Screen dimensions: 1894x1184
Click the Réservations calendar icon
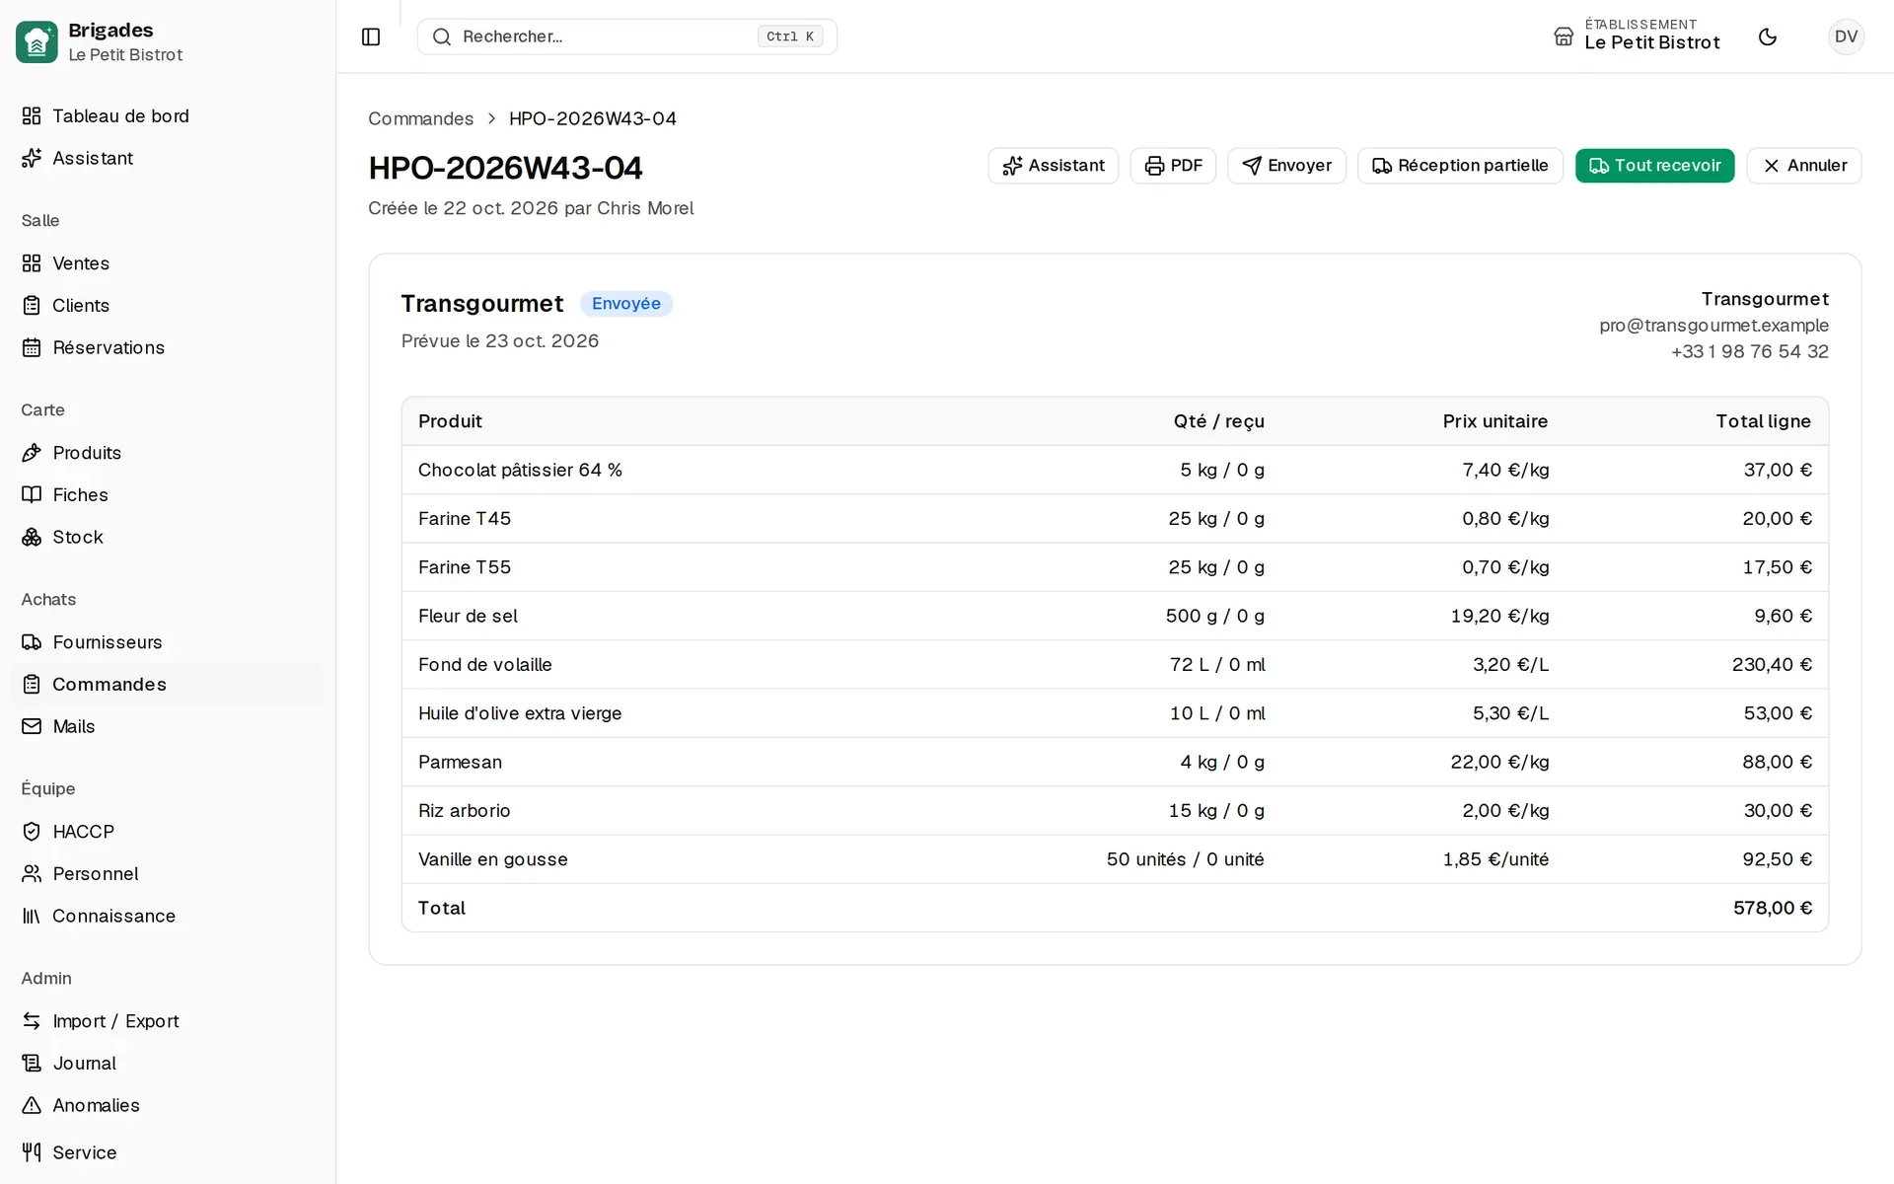click(x=32, y=347)
